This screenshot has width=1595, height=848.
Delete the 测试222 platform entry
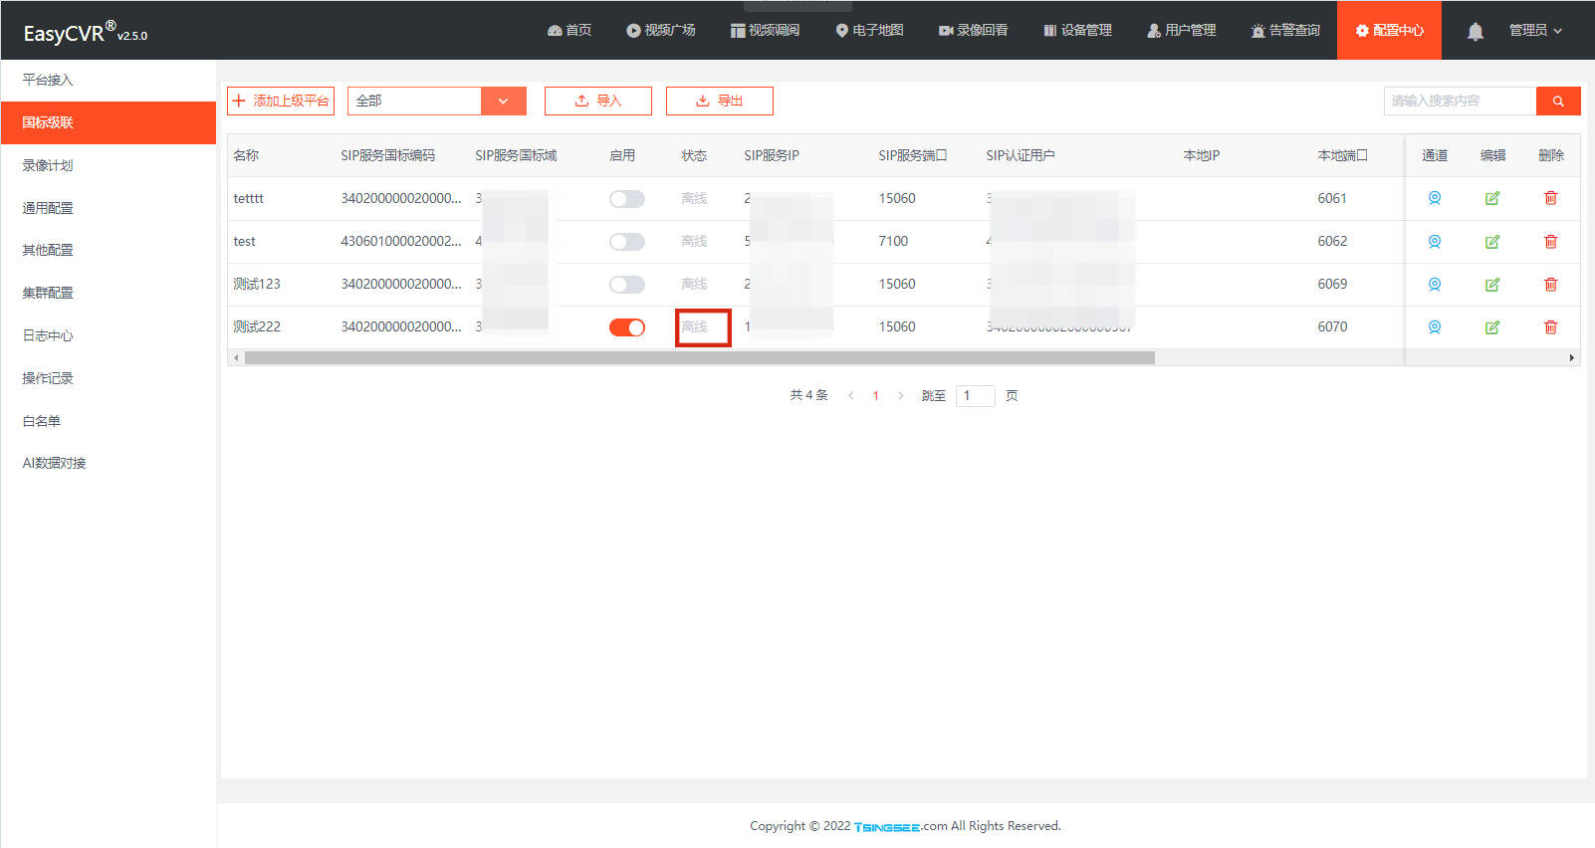click(x=1550, y=326)
